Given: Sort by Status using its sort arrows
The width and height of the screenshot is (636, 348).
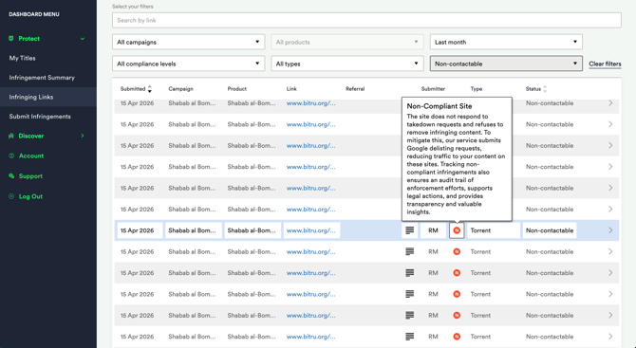Looking at the screenshot, I should tap(545, 89).
